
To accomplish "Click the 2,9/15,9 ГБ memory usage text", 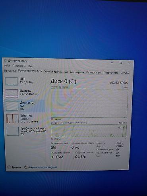I will coord(29,94).
